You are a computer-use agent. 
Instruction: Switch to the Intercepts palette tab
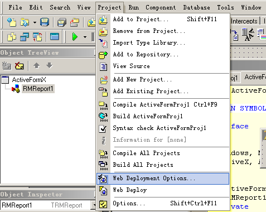coord(244,21)
